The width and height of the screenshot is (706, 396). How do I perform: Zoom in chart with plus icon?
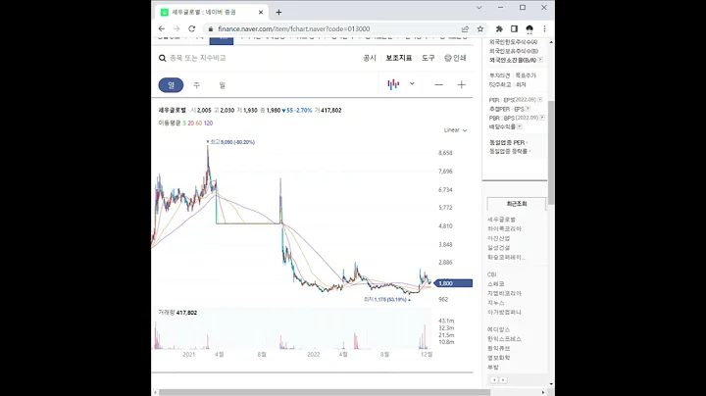click(462, 84)
